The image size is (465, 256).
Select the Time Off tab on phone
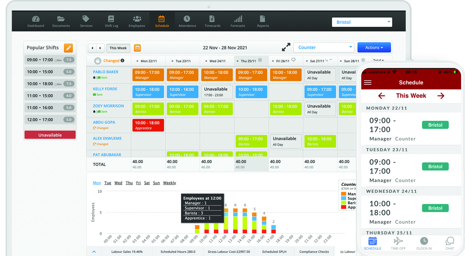(398, 243)
